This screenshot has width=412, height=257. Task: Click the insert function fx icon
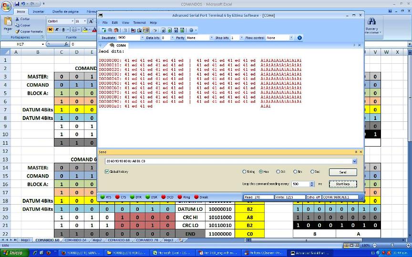click(66, 44)
